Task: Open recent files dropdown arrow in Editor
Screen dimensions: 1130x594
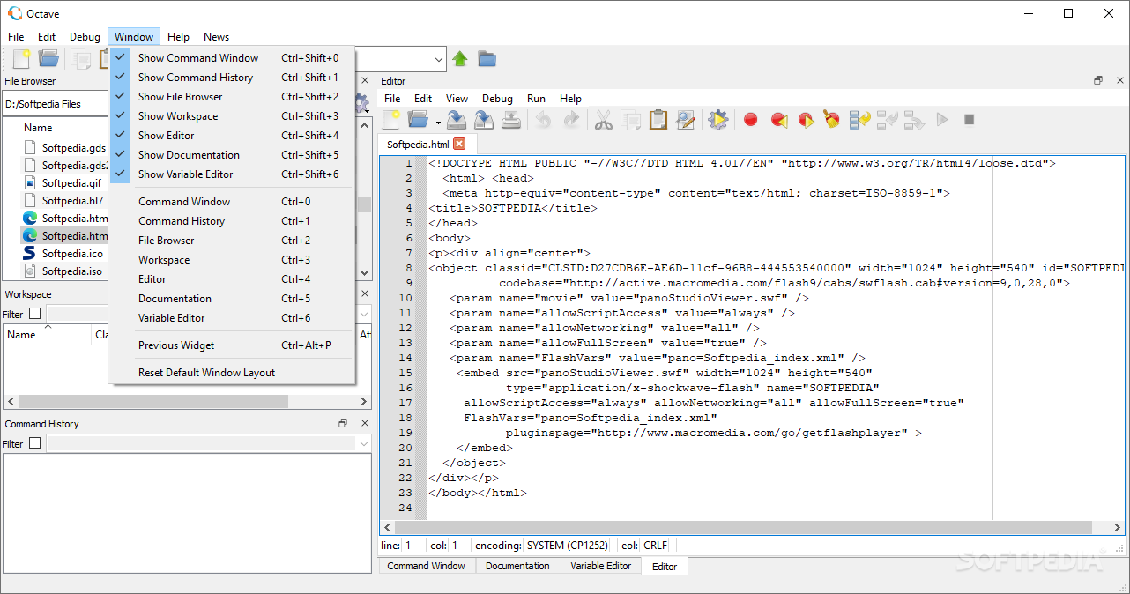Action: tap(438, 122)
